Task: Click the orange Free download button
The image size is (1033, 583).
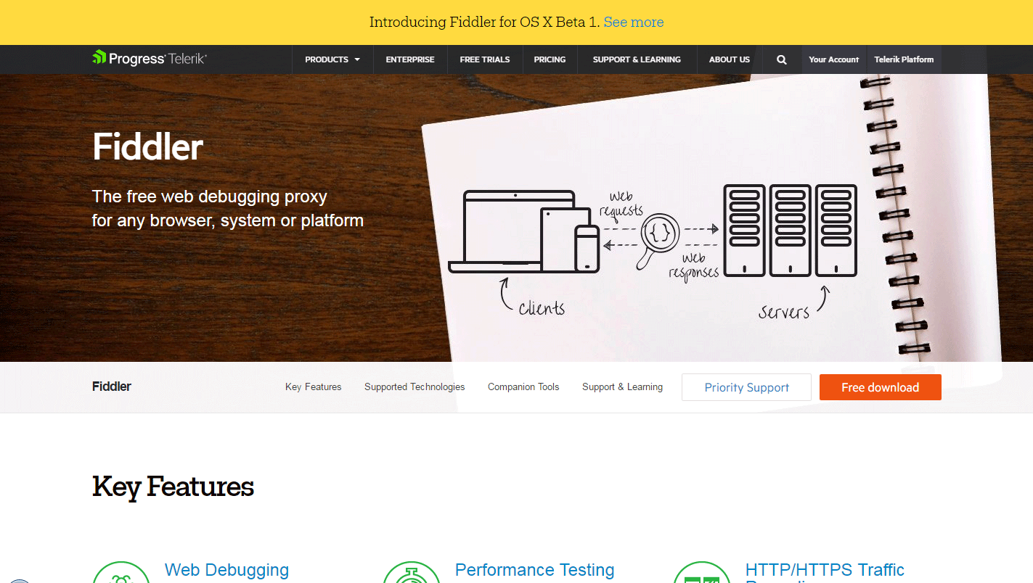Action: pyautogui.click(x=881, y=387)
